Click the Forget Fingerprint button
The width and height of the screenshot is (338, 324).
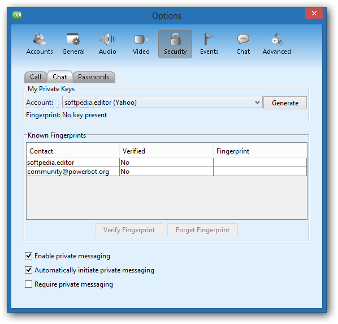(x=202, y=230)
